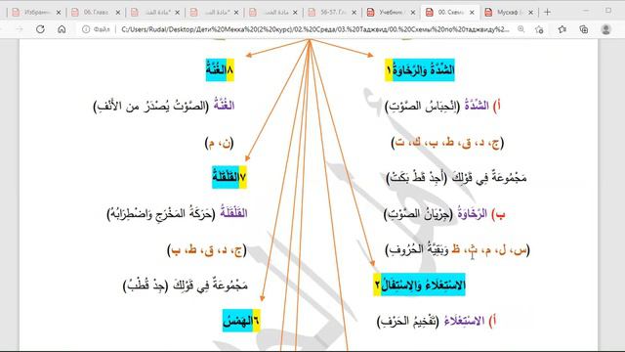Click the letters (ج، د، ق، ط، ب)
The height and width of the screenshot is (352, 625).
pyautogui.click(x=207, y=250)
